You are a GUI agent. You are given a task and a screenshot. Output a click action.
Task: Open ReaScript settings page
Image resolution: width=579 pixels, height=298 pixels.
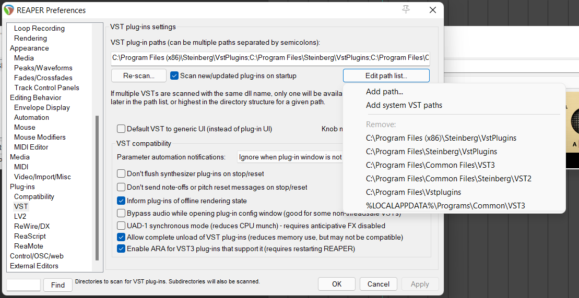(x=30, y=236)
